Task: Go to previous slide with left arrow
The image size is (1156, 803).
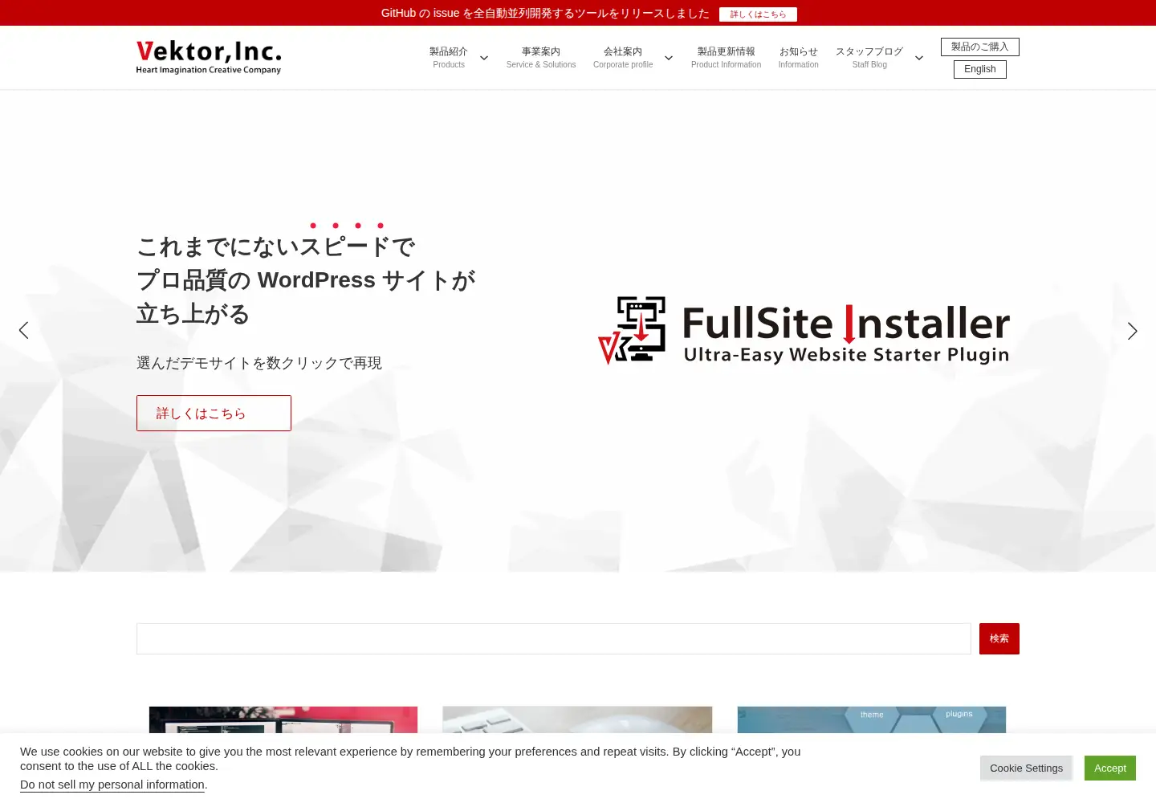Action: (x=23, y=330)
